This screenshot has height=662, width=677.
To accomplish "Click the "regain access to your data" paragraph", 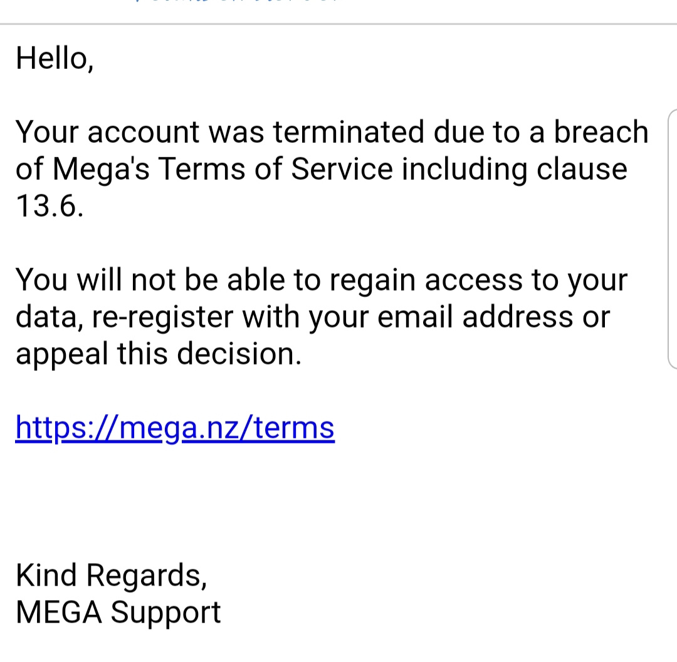I will click(322, 316).
